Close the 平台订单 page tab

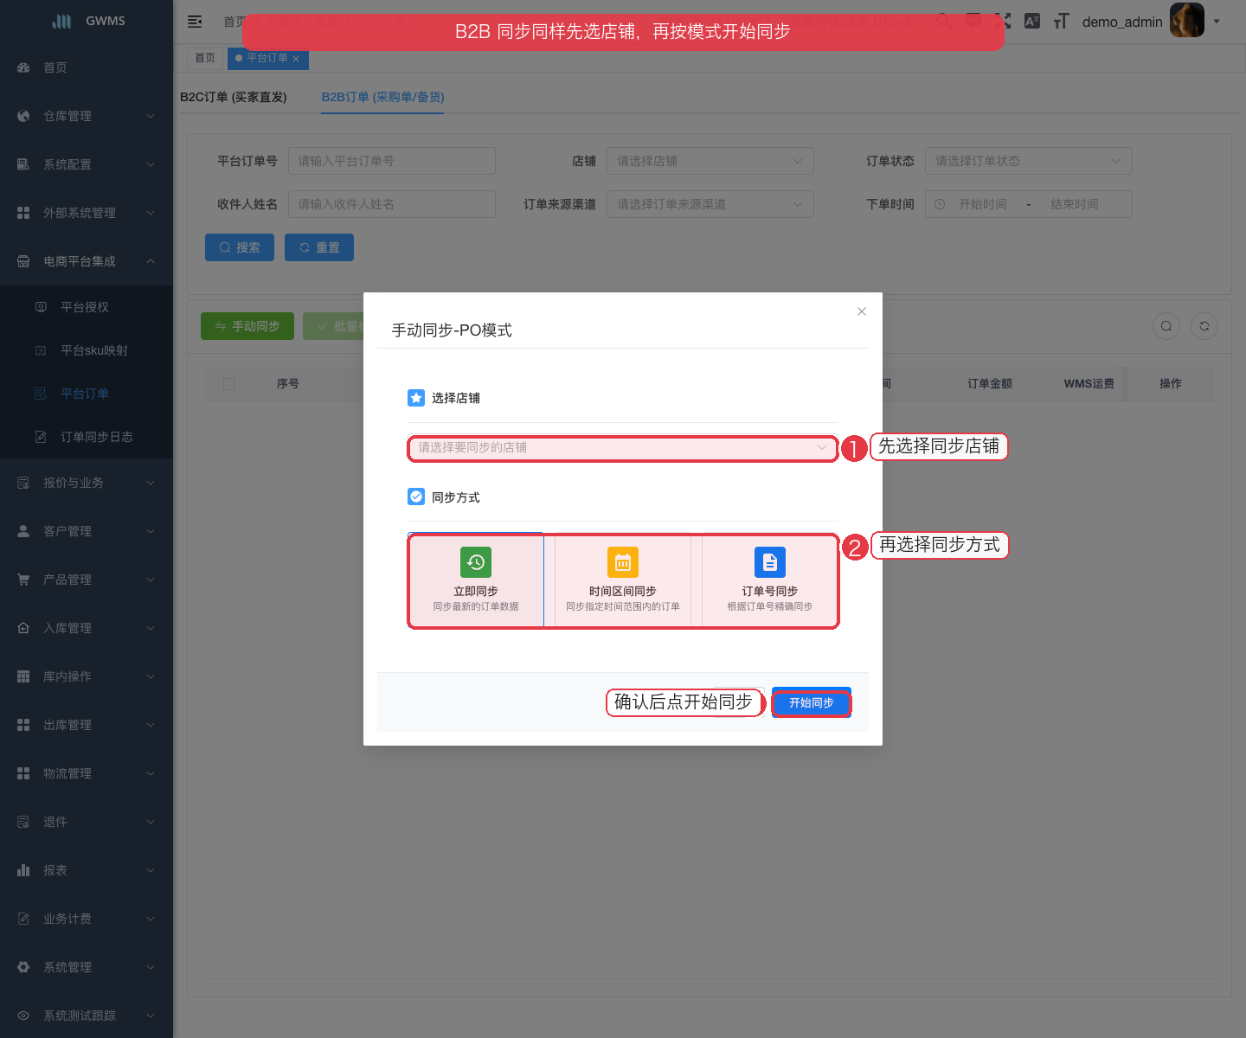(x=296, y=59)
